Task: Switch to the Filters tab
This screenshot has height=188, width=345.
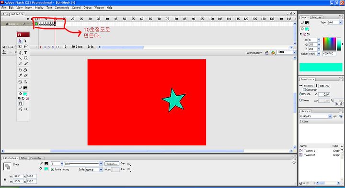Action: coord(24,158)
